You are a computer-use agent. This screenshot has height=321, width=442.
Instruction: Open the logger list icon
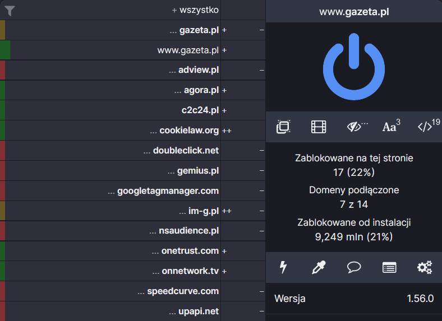point(389,268)
